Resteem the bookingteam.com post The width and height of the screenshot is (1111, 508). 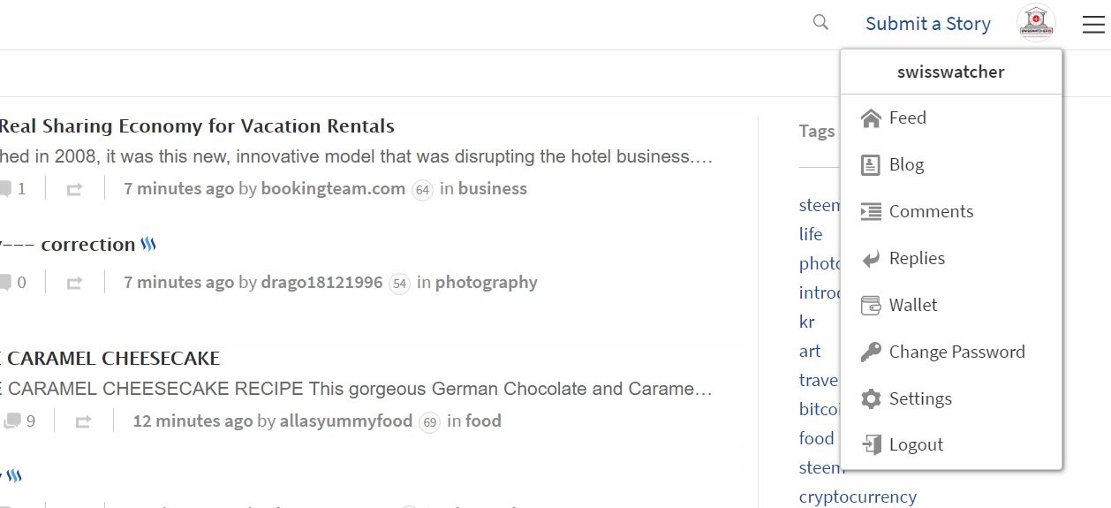pos(74,189)
